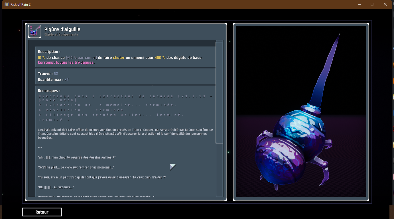Image resolution: width=394 pixels, height=219 pixels.
Task: Click the 'Remarques :' section header
Action: [x=49, y=91]
